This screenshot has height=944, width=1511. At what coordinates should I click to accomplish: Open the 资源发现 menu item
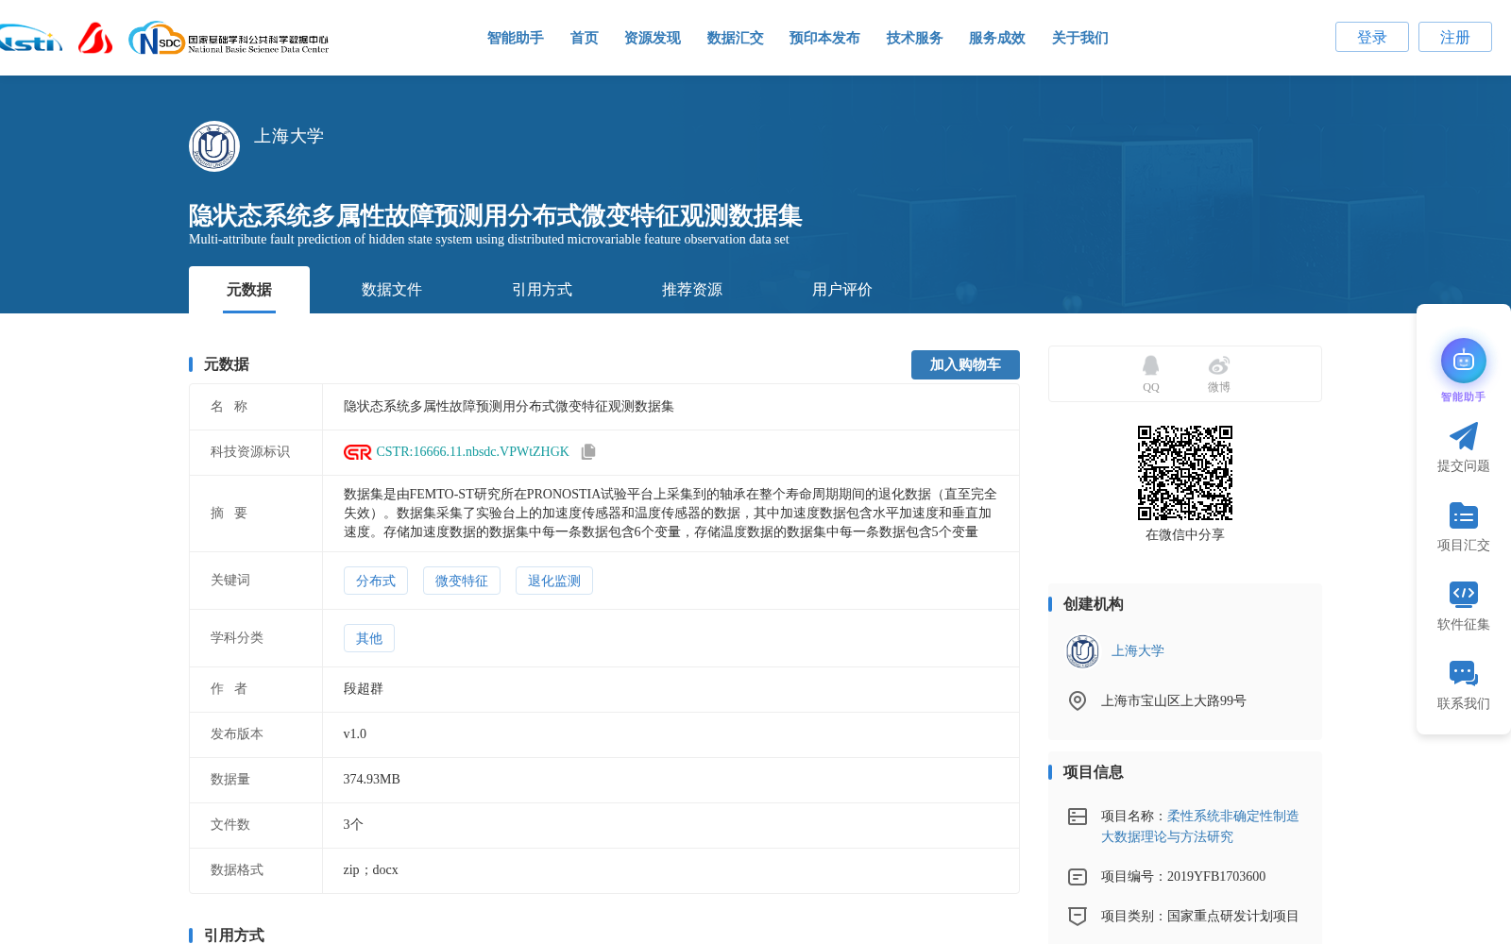coord(653,38)
